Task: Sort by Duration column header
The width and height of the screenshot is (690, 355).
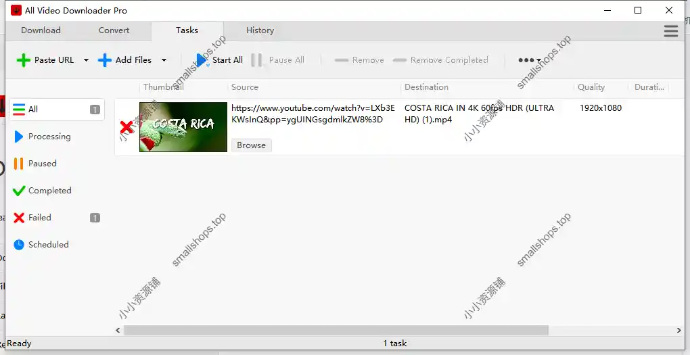Action: (649, 87)
